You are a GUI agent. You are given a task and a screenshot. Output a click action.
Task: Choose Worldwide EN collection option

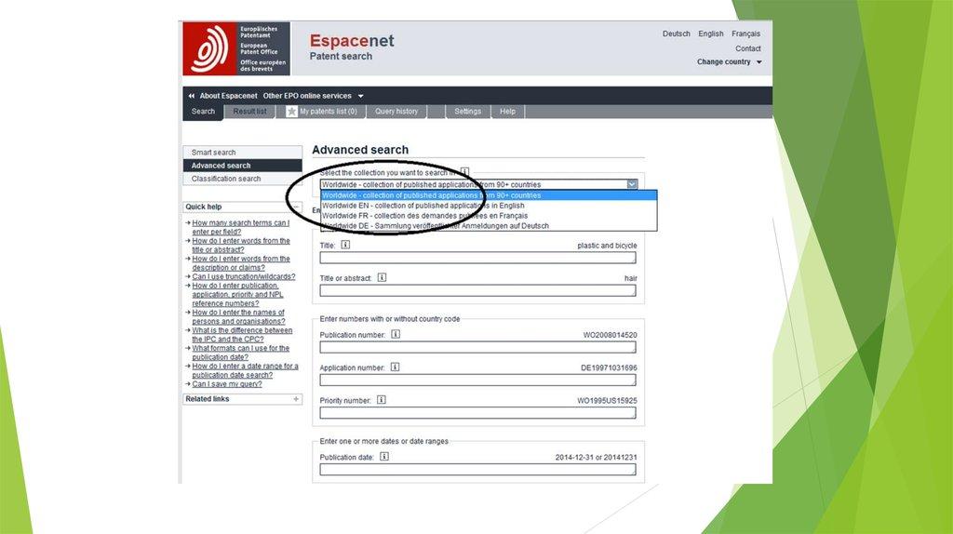423,206
